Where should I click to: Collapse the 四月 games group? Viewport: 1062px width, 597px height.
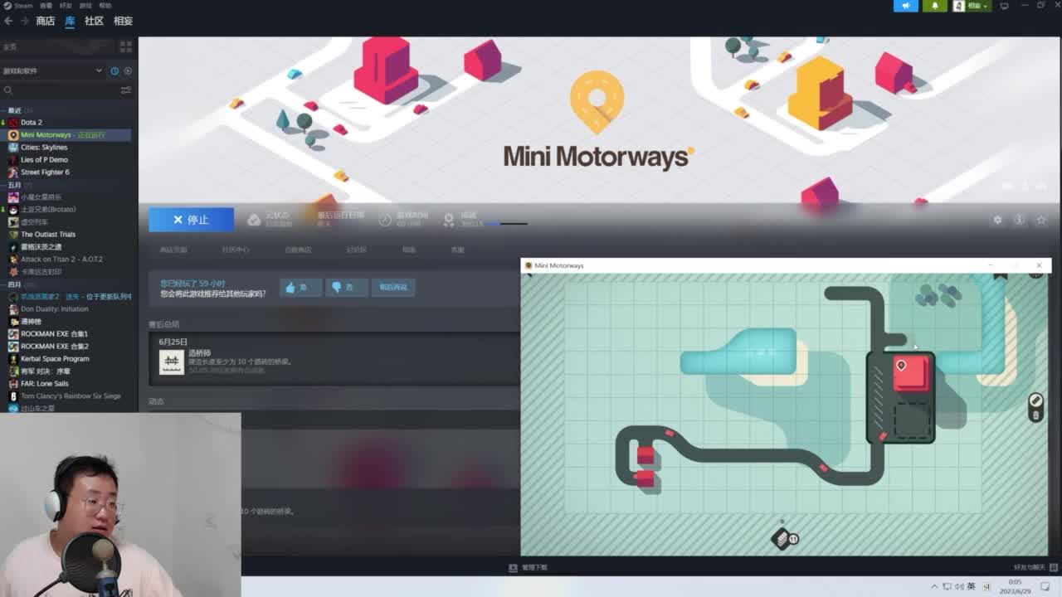pos(17,284)
